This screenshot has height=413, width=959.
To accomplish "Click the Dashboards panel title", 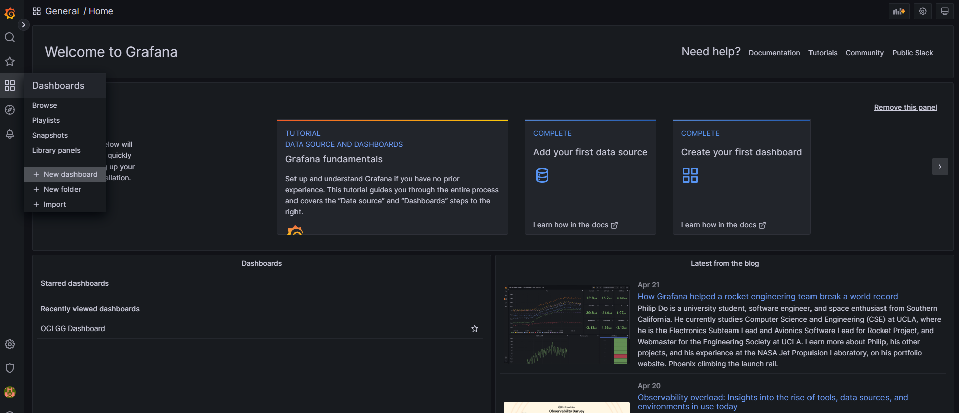I will 262,263.
